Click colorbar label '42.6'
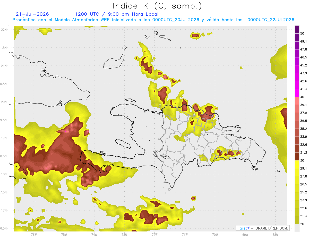 coord(303,81)
